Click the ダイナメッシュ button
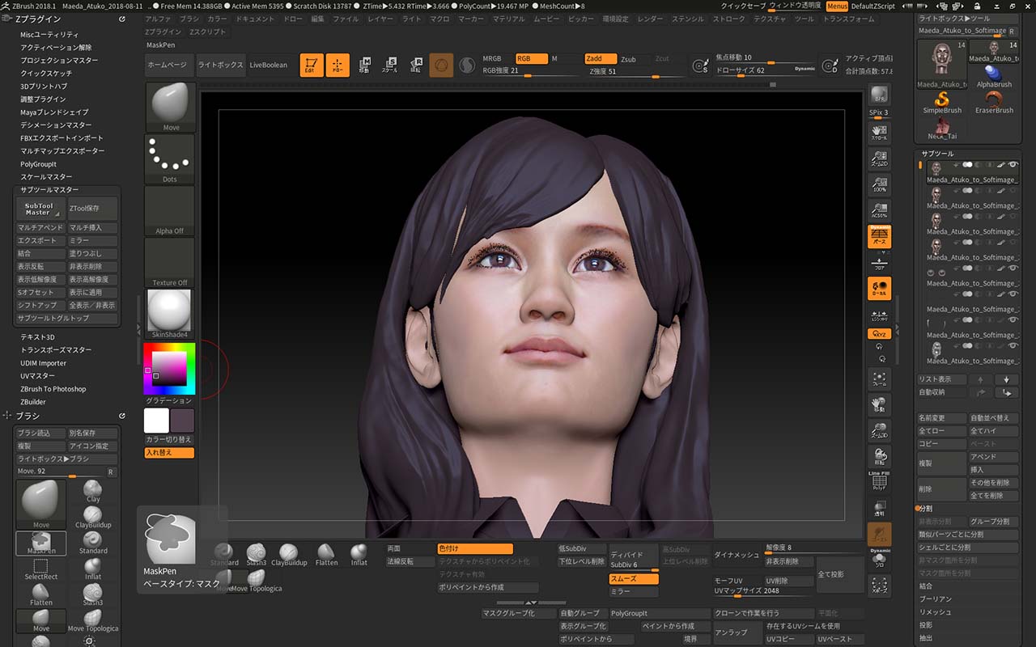The height and width of the screenshot is (647, 1036). [x=737, y=555]
